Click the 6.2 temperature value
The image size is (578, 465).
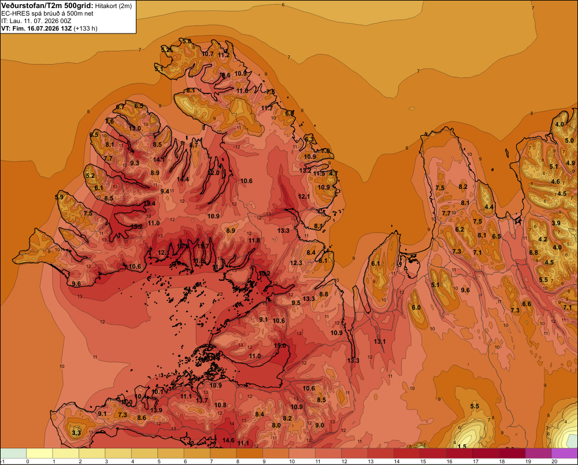click(x=460, y=229)
